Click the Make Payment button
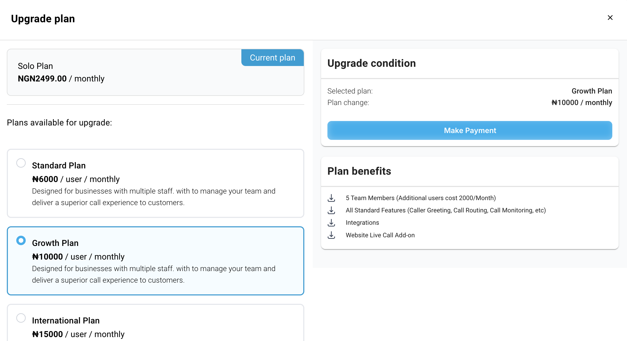 pos(470,130)
